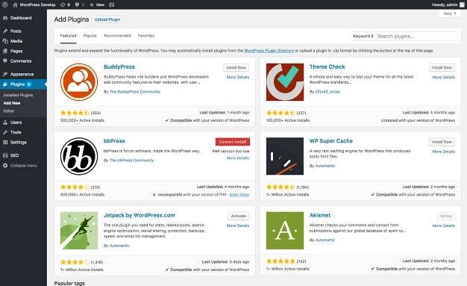The width and height of the screenshot is (467, 286).
Task: Open The bbPress Community author link
Action: coord(131,161)
